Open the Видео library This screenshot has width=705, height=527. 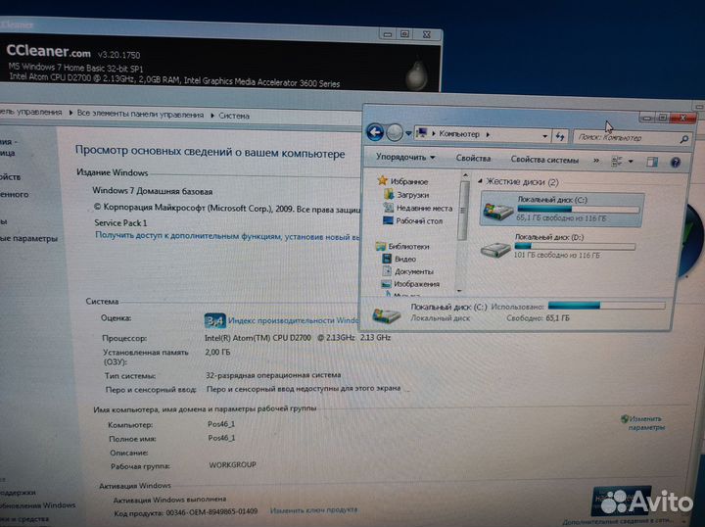coord(405,259)
